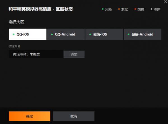Select the 微信-Android server region

(143, 34)
